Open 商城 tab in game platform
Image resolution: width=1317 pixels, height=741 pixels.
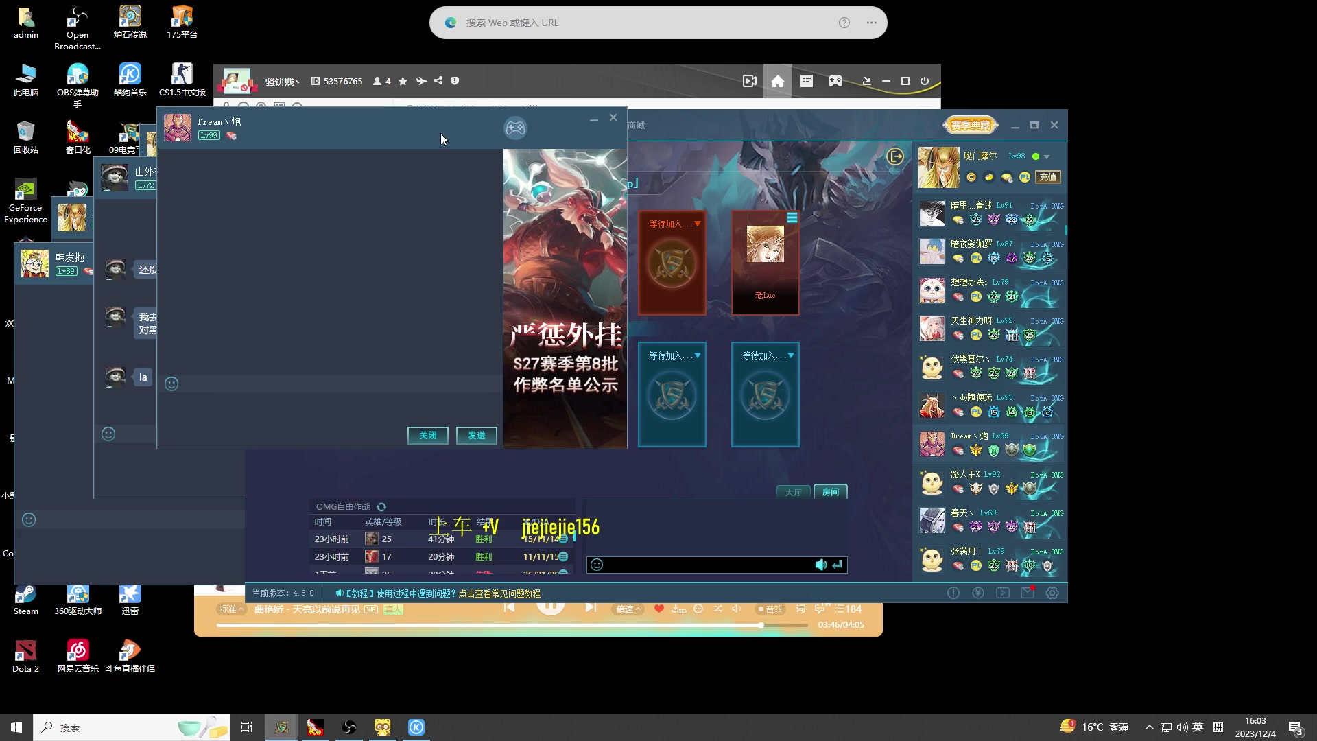pos(636,125)
